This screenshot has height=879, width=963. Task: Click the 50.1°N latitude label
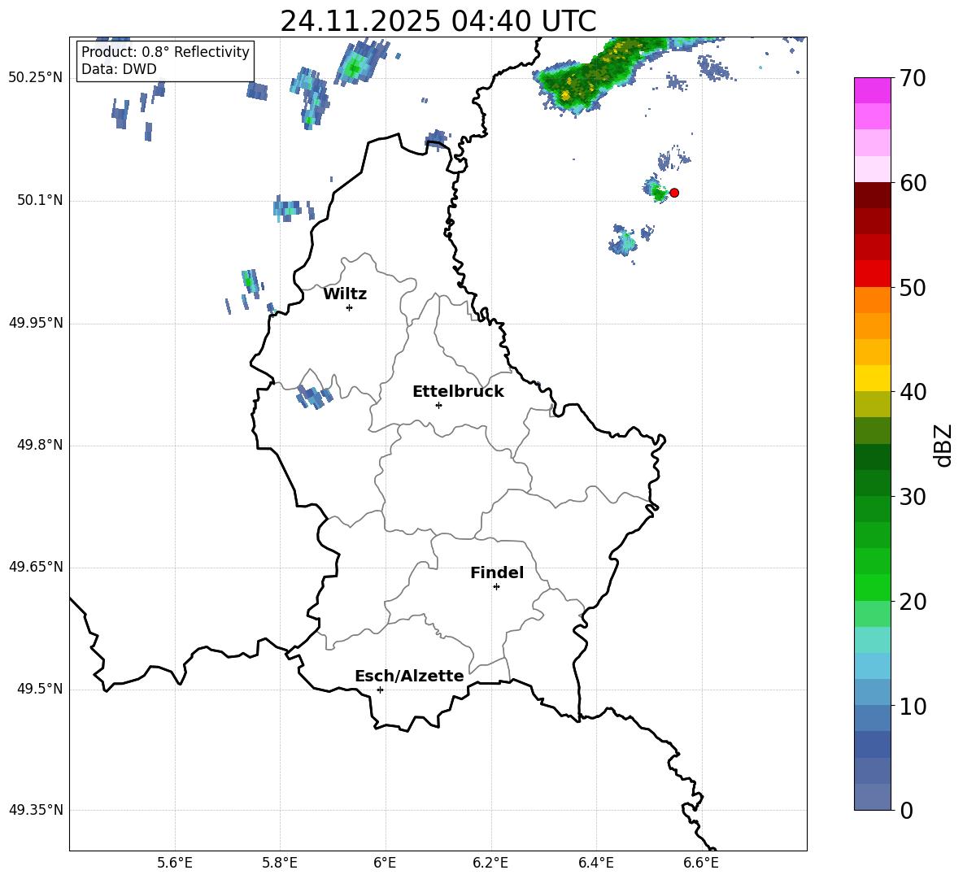(x=40, y=200)
